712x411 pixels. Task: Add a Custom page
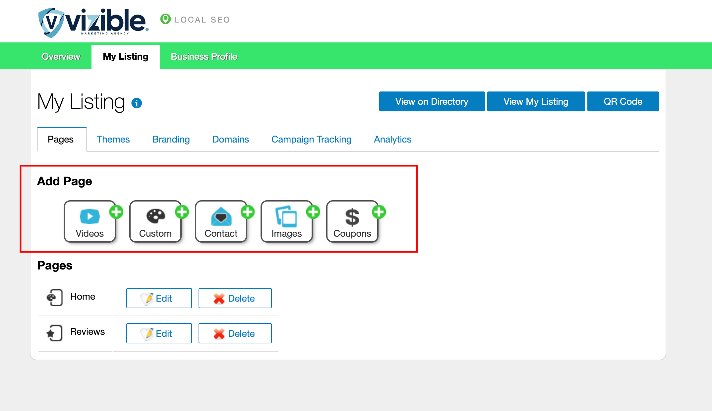155,221
